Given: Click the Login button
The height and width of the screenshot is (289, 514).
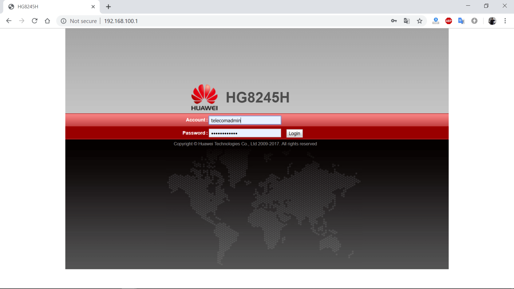Looking at the screenshot, I should (294, 133).
